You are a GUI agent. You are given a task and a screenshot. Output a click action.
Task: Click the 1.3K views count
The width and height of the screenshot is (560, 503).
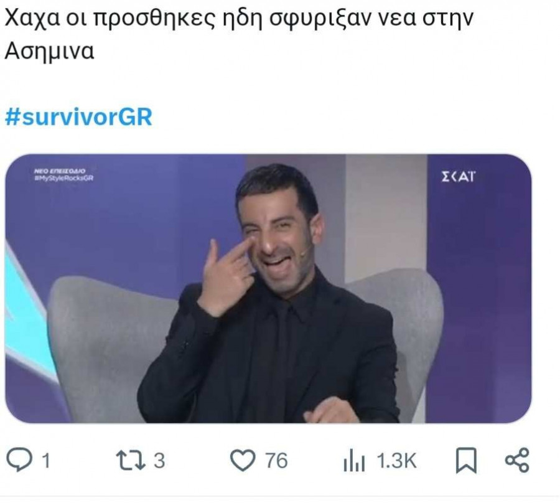coord(397,461)
